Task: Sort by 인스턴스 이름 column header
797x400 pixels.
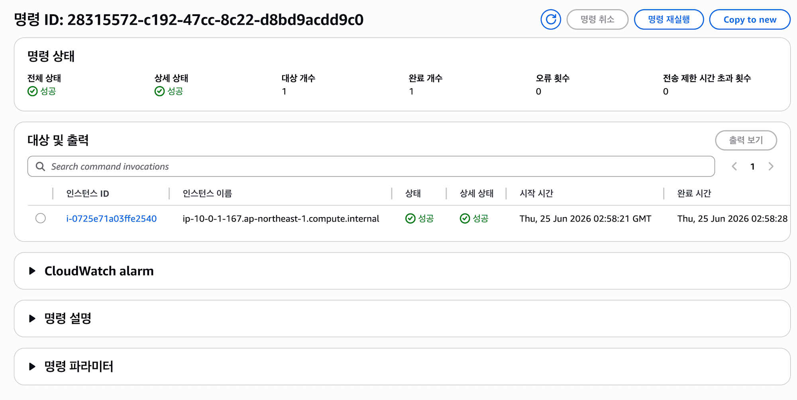Action: tap(207, 194)
